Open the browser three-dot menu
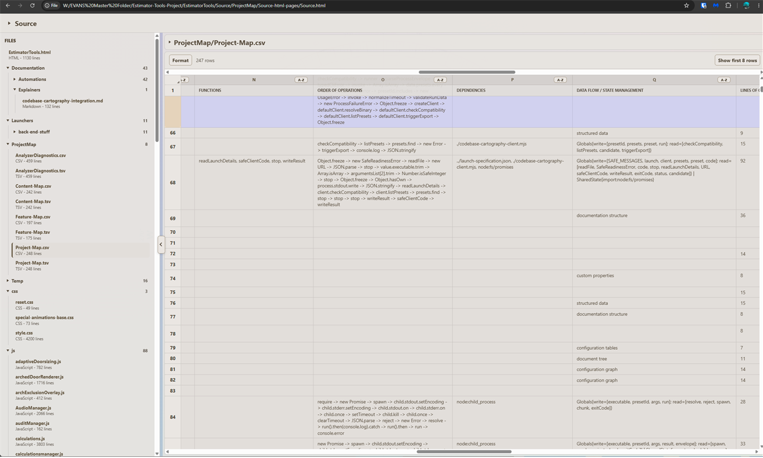763x458 pixels. (x=759, y=5)
